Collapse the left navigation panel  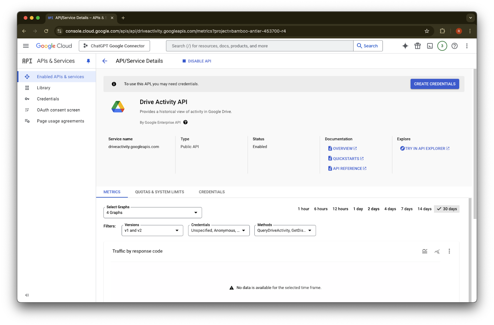point(27,295)
